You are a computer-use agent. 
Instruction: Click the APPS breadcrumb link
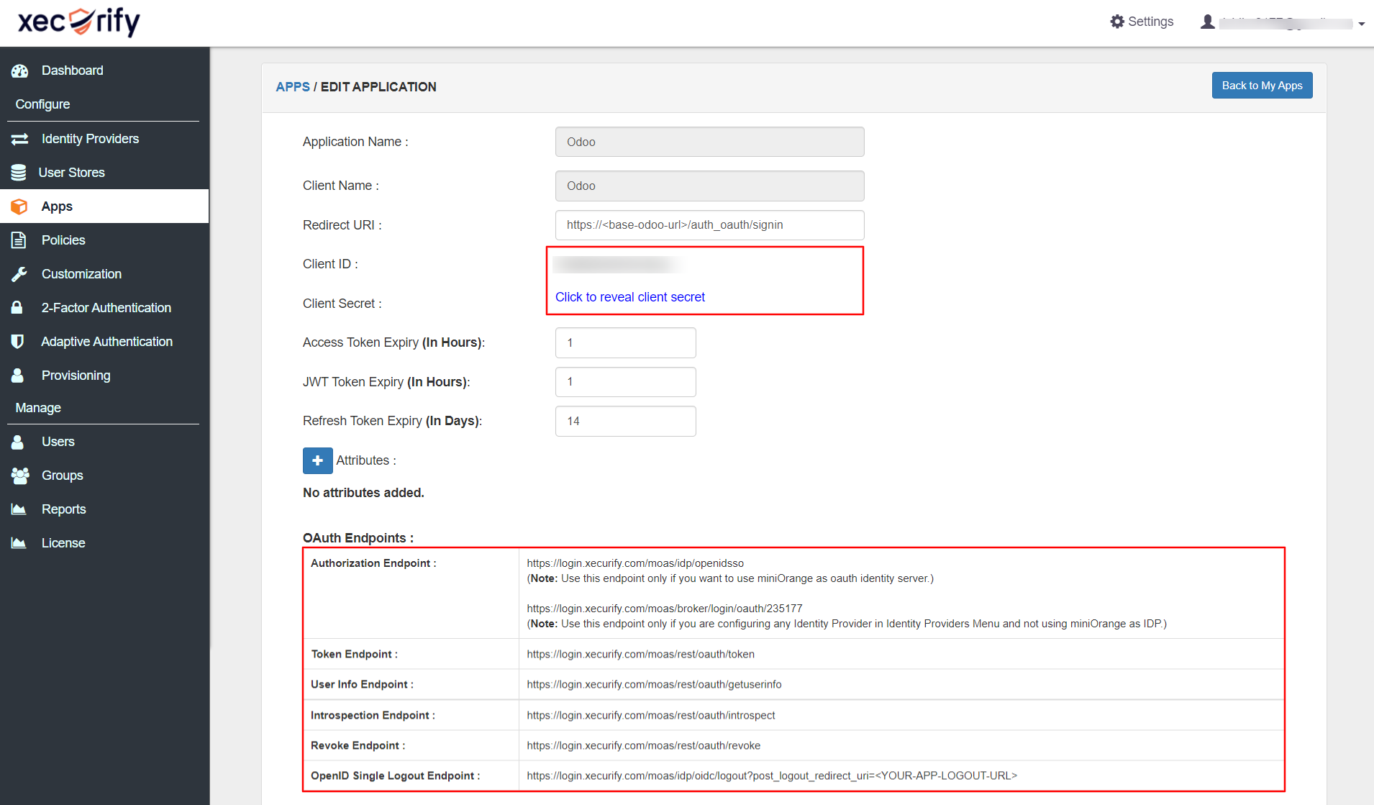(x=293, y=87)
